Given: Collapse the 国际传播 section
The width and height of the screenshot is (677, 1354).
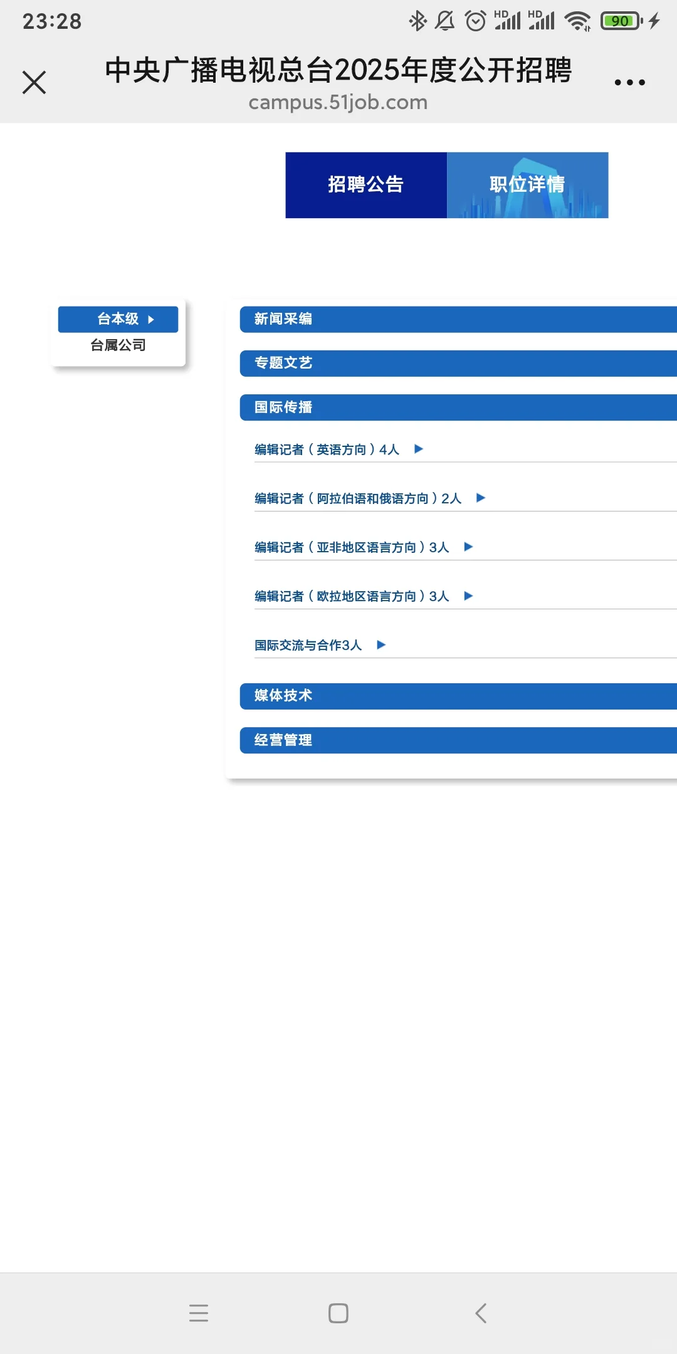Looking at the screenshot, I should click(458, 407).
